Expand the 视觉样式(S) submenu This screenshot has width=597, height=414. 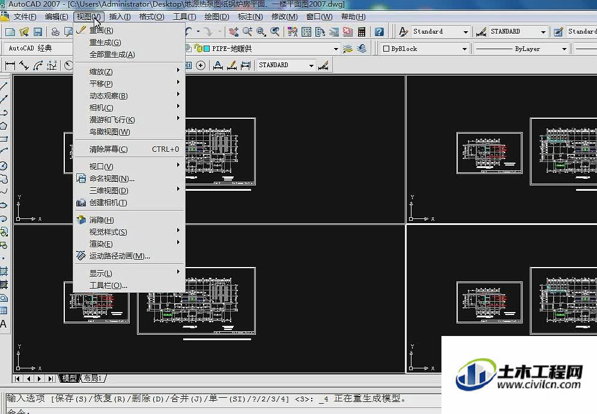point(130,232)
